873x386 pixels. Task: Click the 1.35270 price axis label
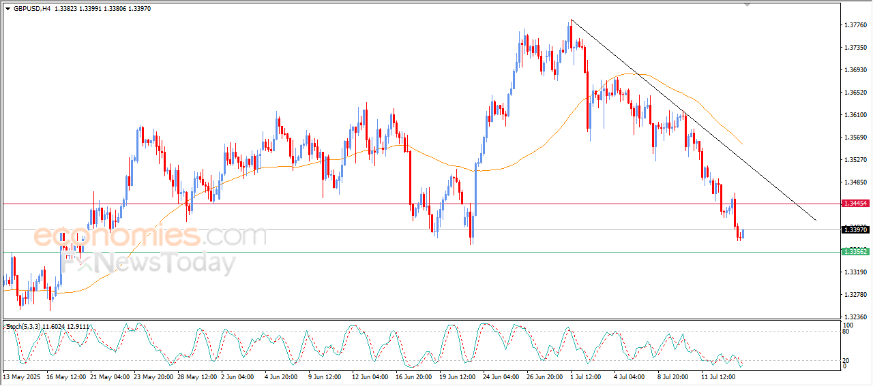[x=855, y=160]
